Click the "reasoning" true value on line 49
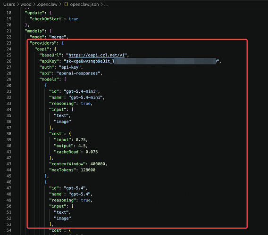Viewport: 268px width, 235px height. pyautogui.click(x=85, y=200)
